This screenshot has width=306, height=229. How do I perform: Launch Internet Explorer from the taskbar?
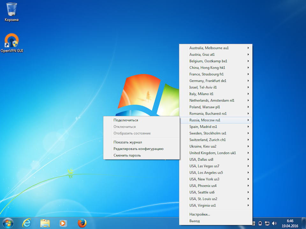coord(26,223)
